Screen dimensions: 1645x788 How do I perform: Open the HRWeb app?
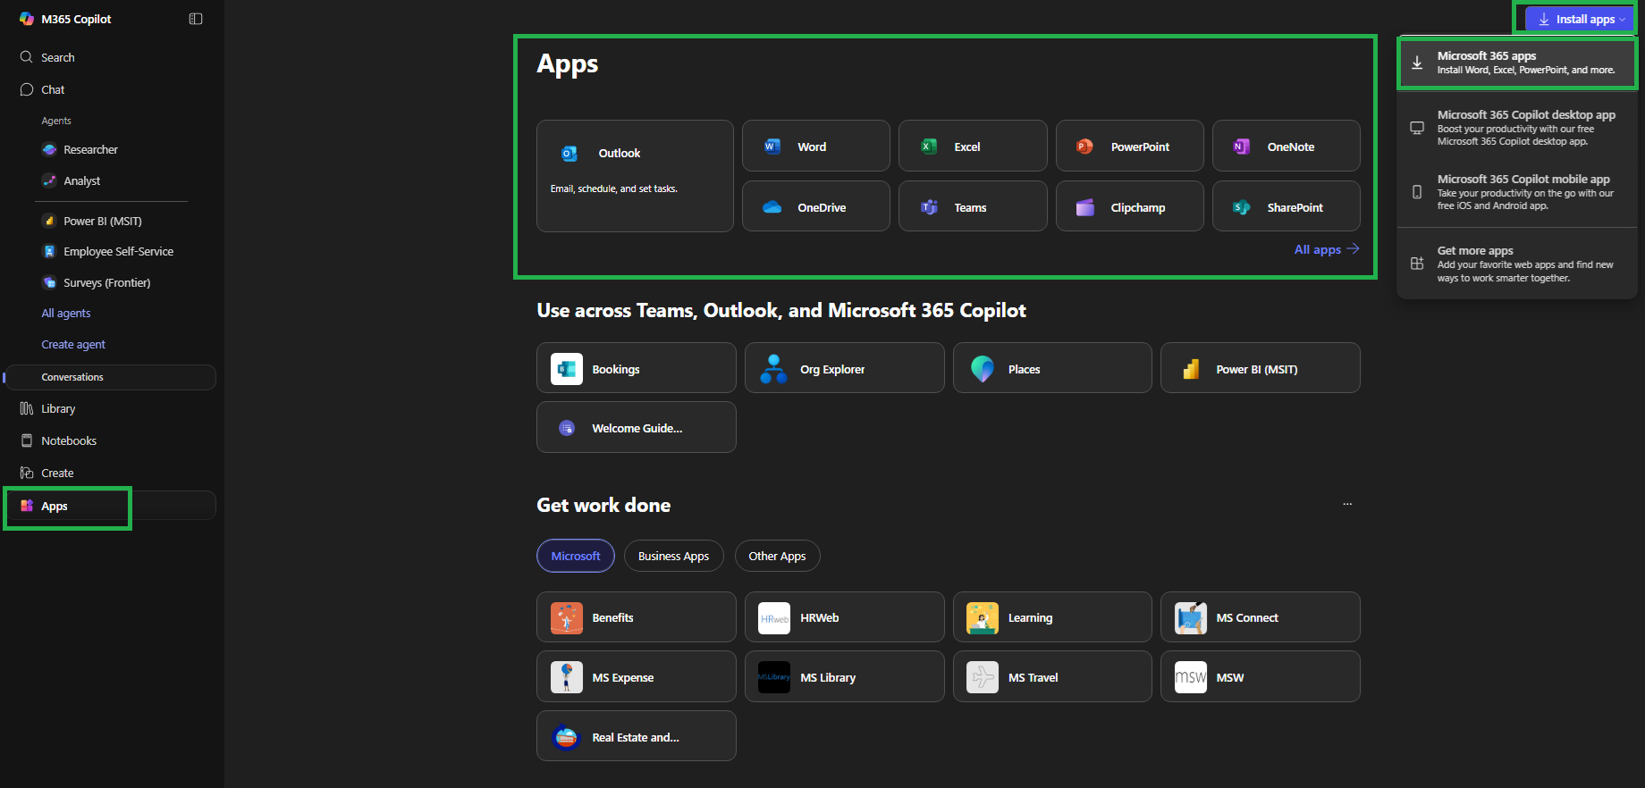(x=845, y=617)
